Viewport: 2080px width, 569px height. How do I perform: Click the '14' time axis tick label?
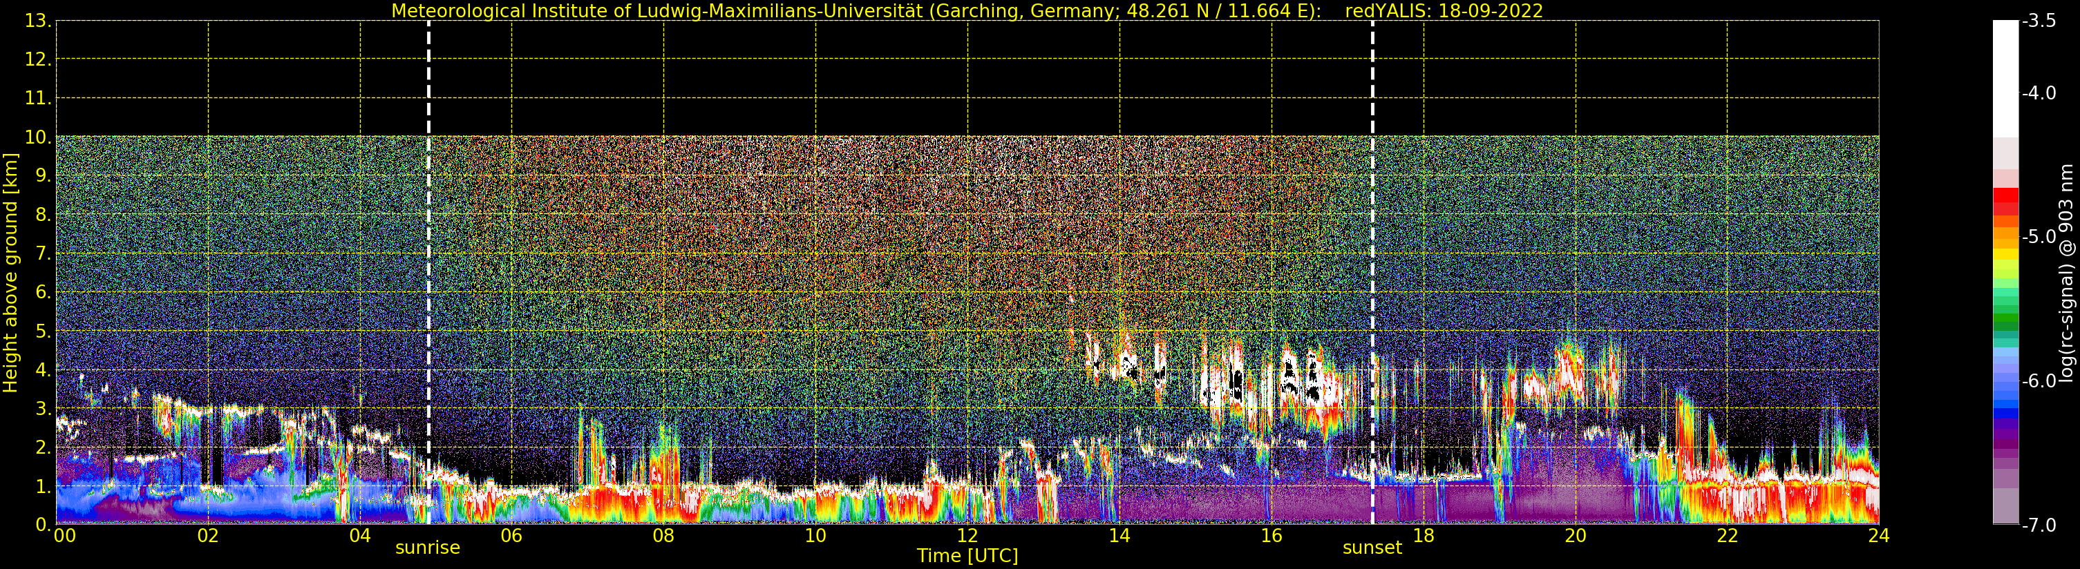point(1119,536)
